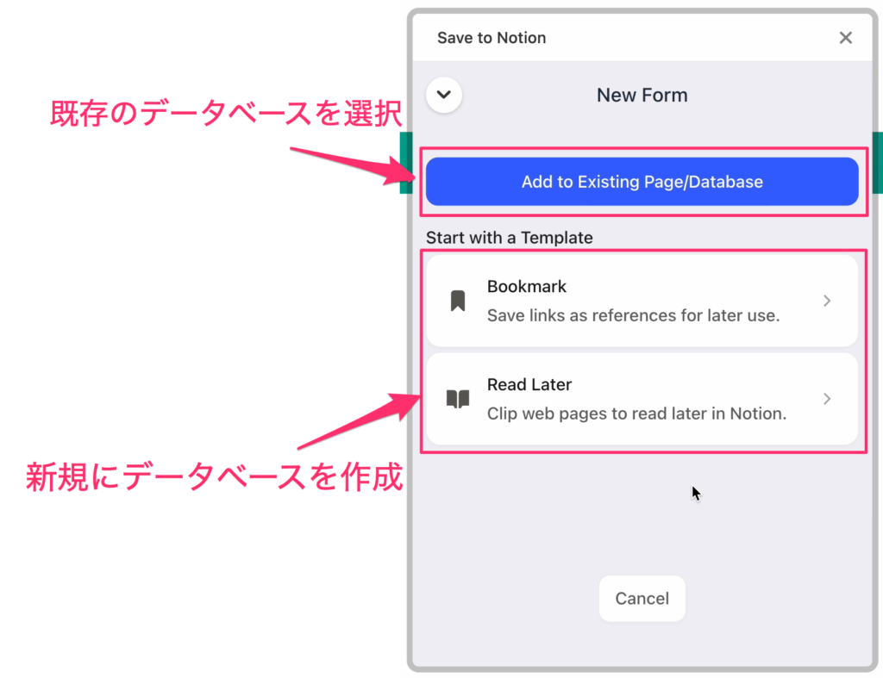
Task: Click pink arrow pointing at Add to Existing
Action: pyautogui.click(x=353, y=165)
